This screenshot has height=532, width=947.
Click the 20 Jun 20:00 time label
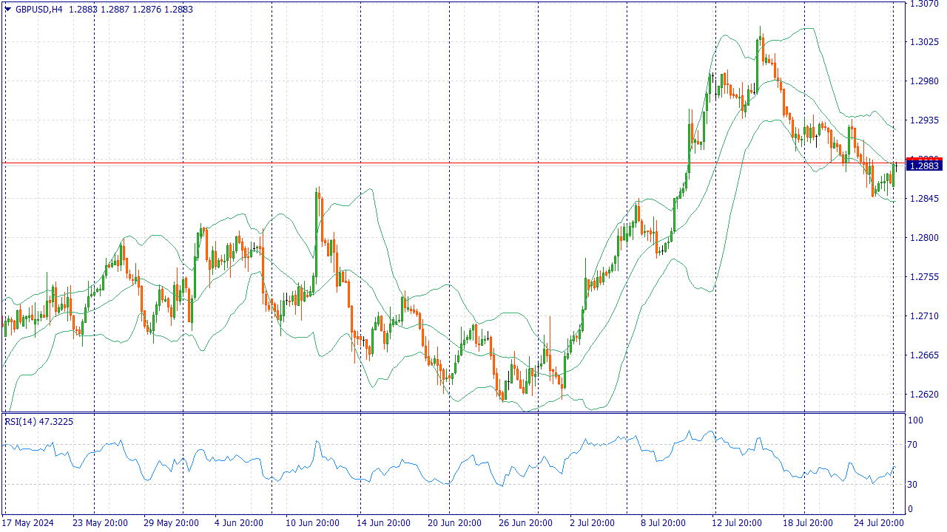pyautogui.click(x=454, y=523)
